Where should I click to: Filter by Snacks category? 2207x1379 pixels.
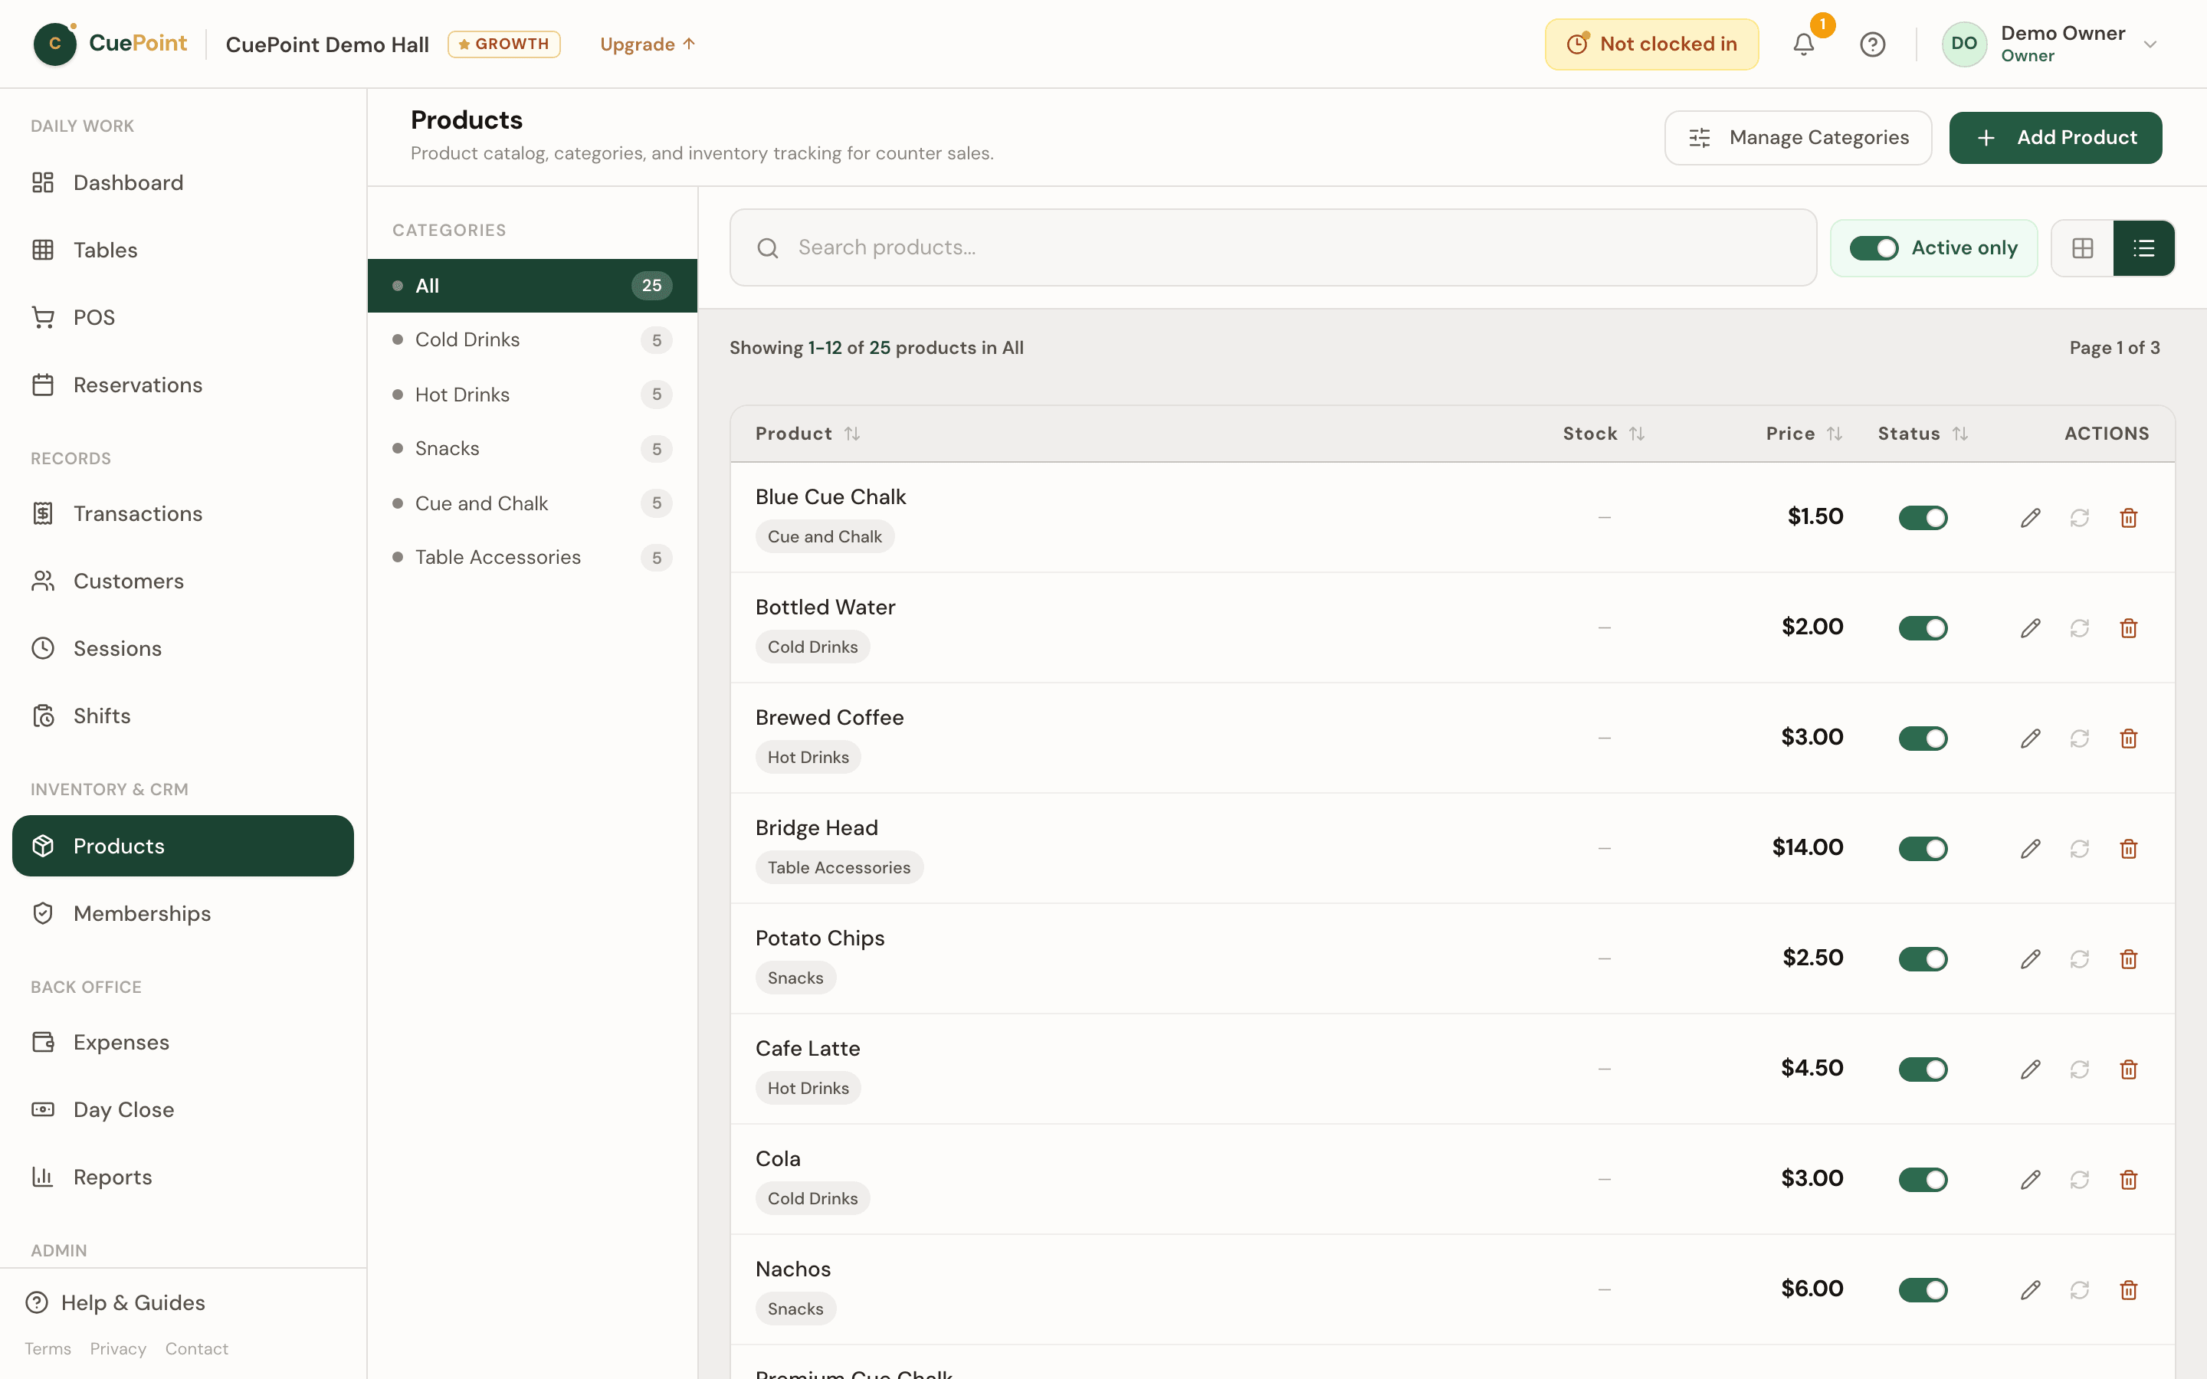[533, 449]
